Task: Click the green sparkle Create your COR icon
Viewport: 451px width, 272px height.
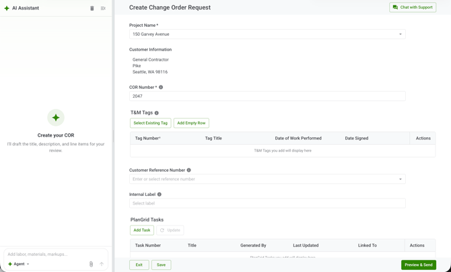Action: coord(56,117)
